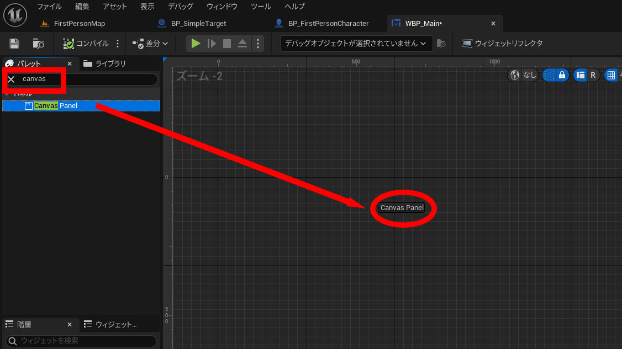Image resolution: width=622 pixels, height=349 pixels.
Task: Click the Unreal Engine logo icon
Action: pos(15,15)
